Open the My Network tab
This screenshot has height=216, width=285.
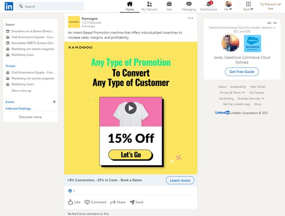(150, 6)
